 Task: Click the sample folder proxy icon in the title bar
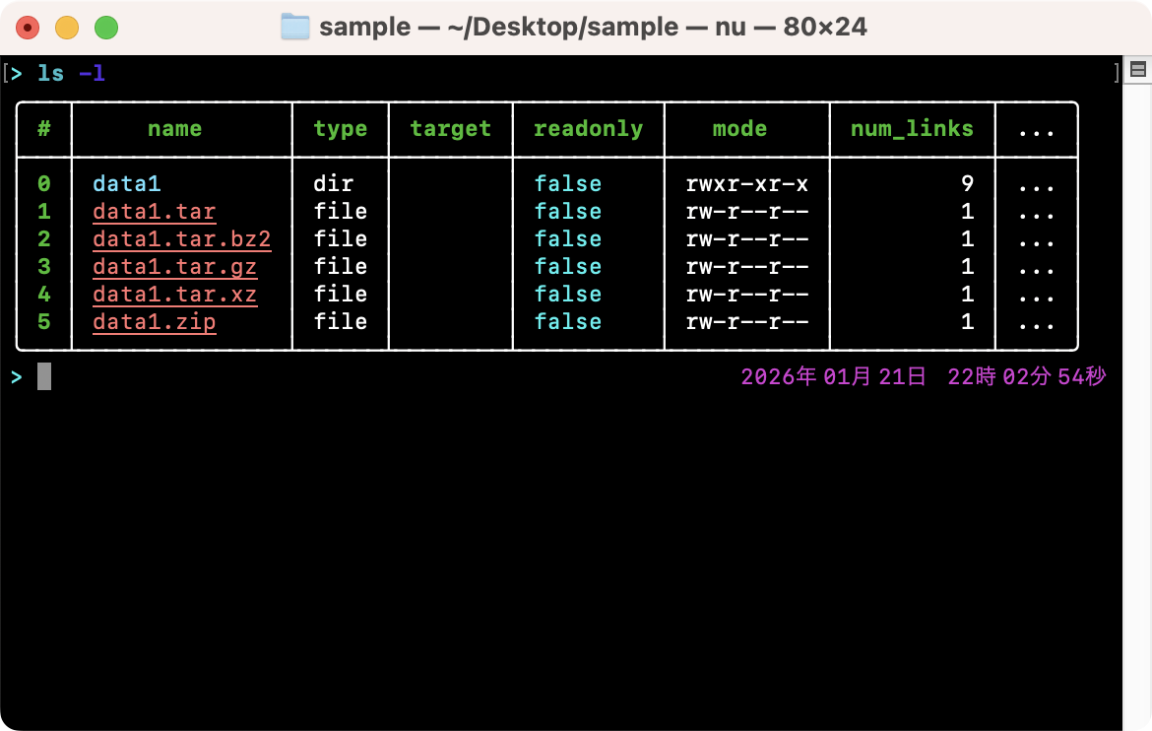point(295,27)
